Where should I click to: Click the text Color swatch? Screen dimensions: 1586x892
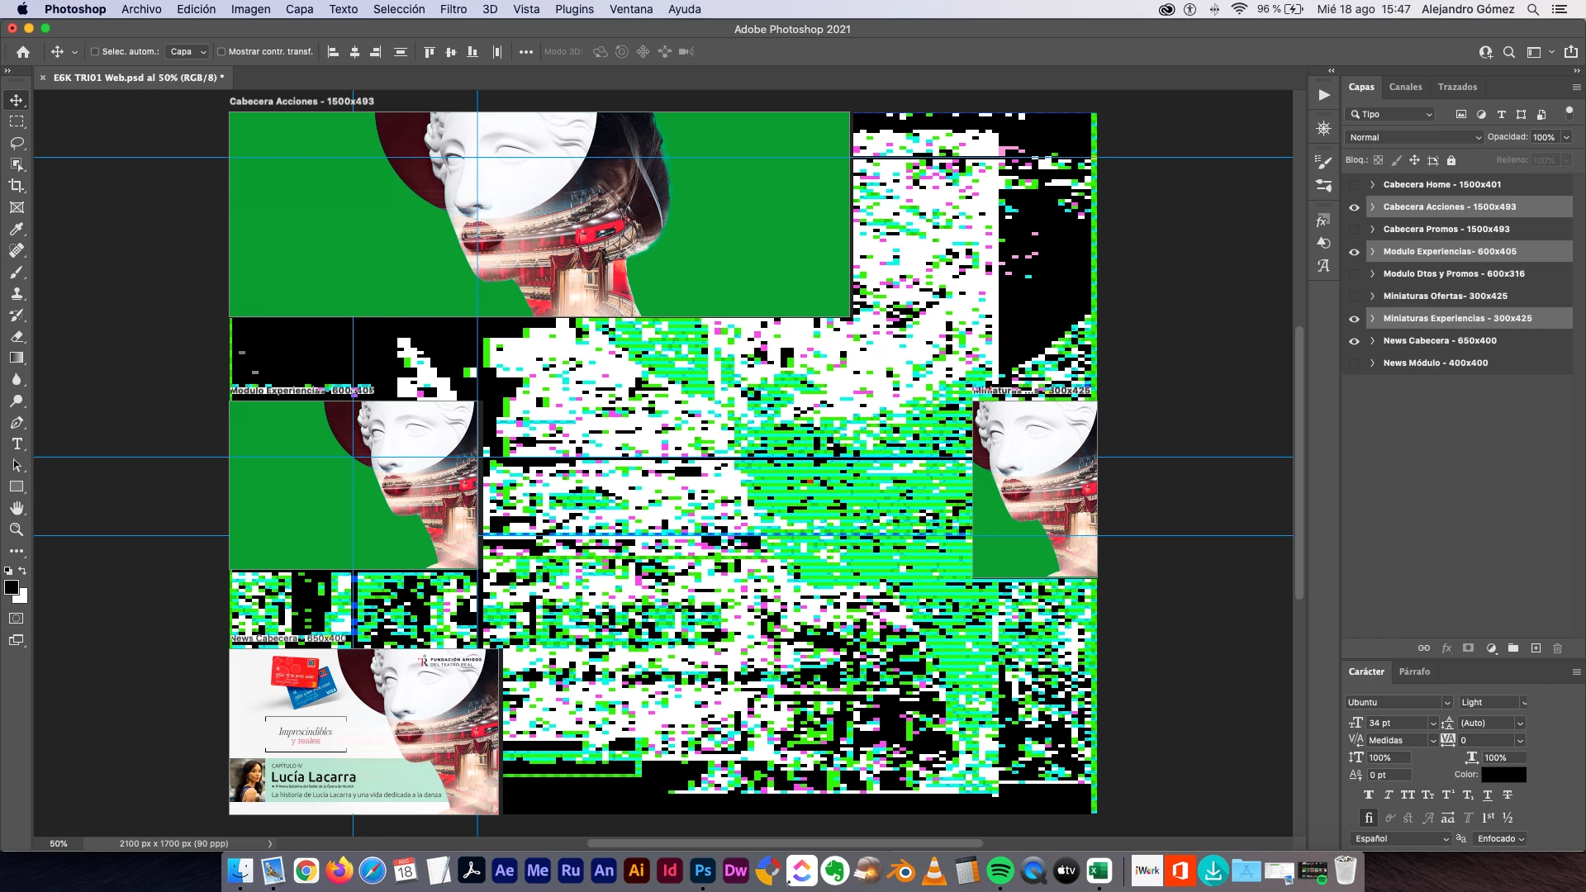pyautogui.click(x=1503, y=775)
